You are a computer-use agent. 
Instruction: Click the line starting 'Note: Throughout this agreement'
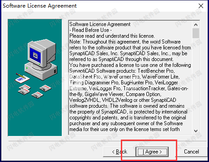125,42
